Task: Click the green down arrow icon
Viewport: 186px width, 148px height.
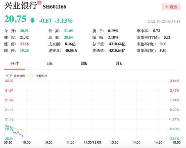Action: [32, 20]
